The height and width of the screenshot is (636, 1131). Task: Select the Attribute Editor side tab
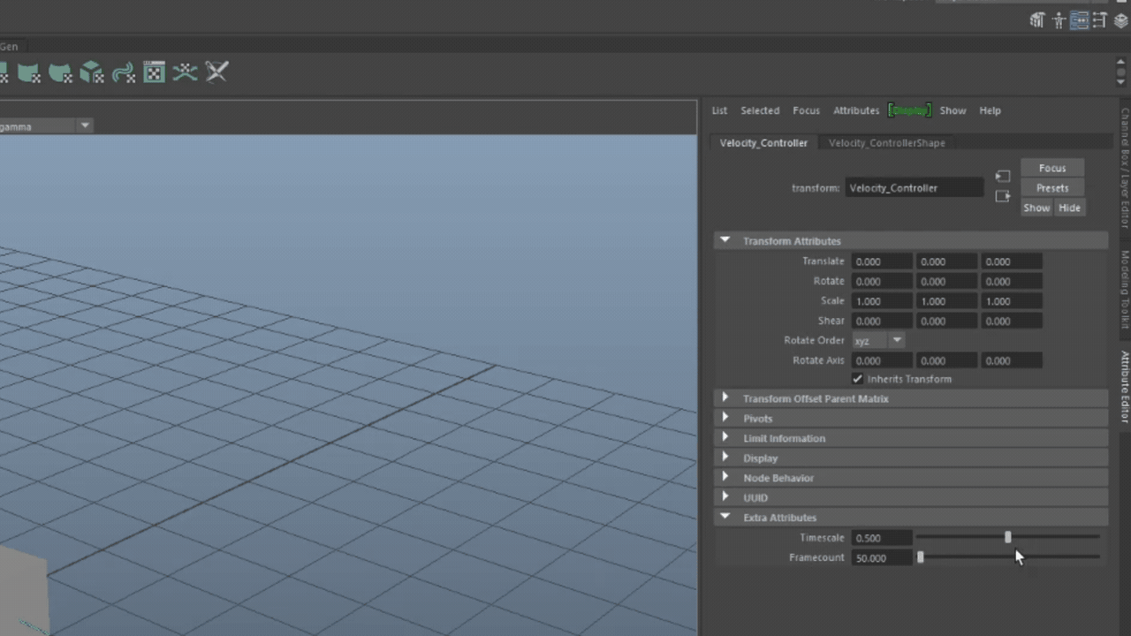[1125, 387]
